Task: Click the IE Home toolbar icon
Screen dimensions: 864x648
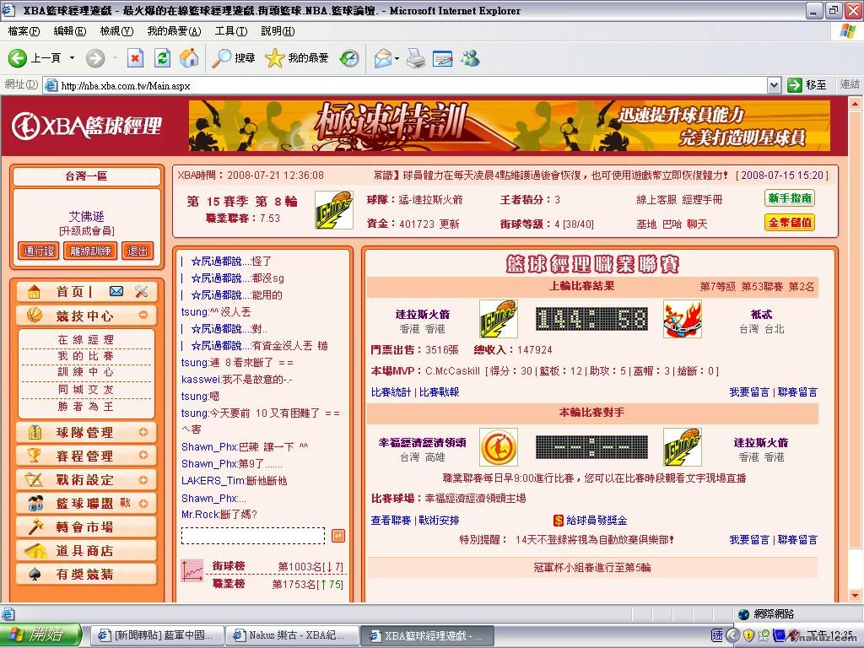Action: coord(189,58)
